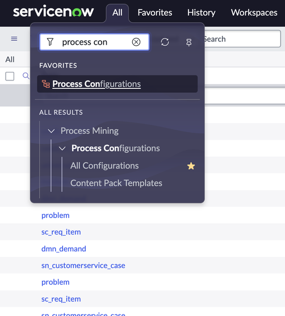This screenshot has height=316, width=285.
Task: Click the funnel filter icon
Action: [x=50, y=42]
